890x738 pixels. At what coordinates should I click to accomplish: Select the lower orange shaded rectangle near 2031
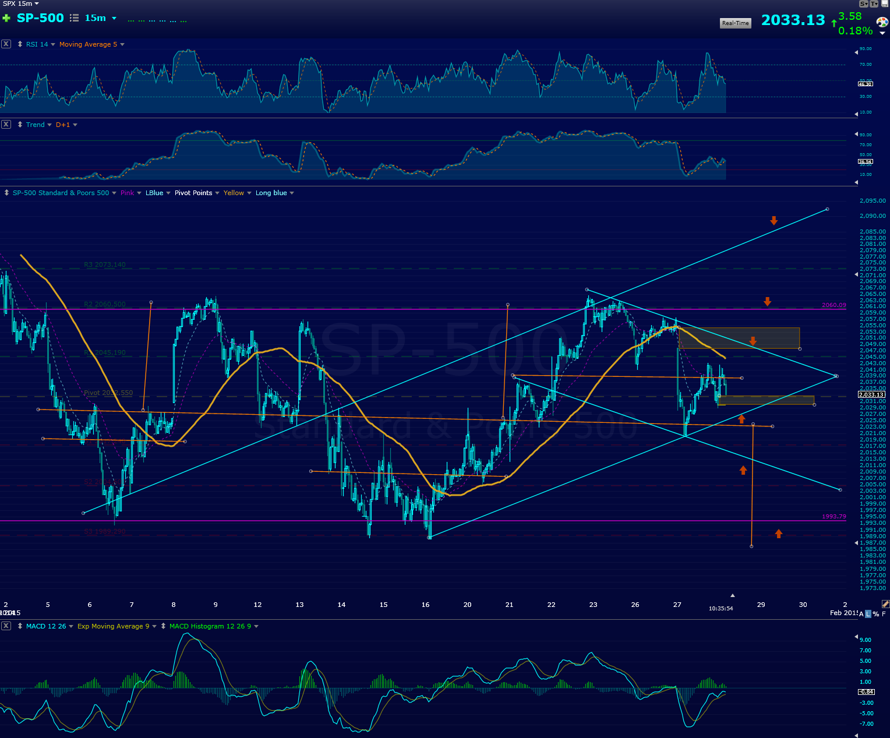coord(766,400)
